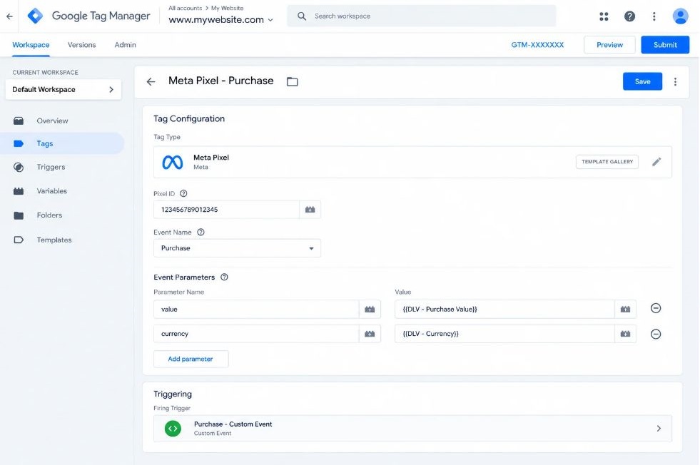Focus the Search workspace field

(x=422, y=16)
